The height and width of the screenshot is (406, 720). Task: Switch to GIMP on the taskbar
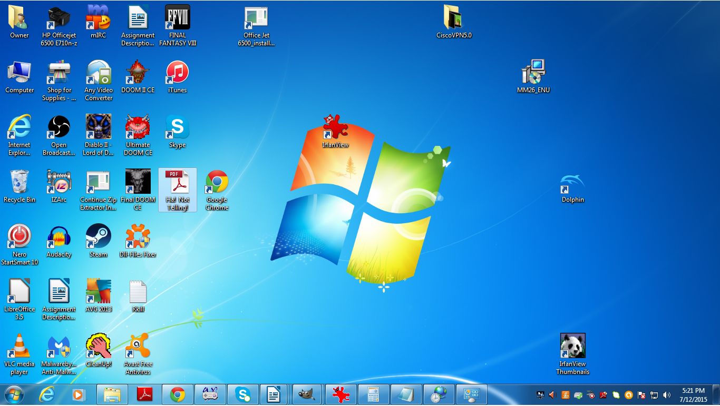point(307,394)
